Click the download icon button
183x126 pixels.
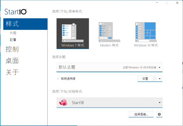159,114
